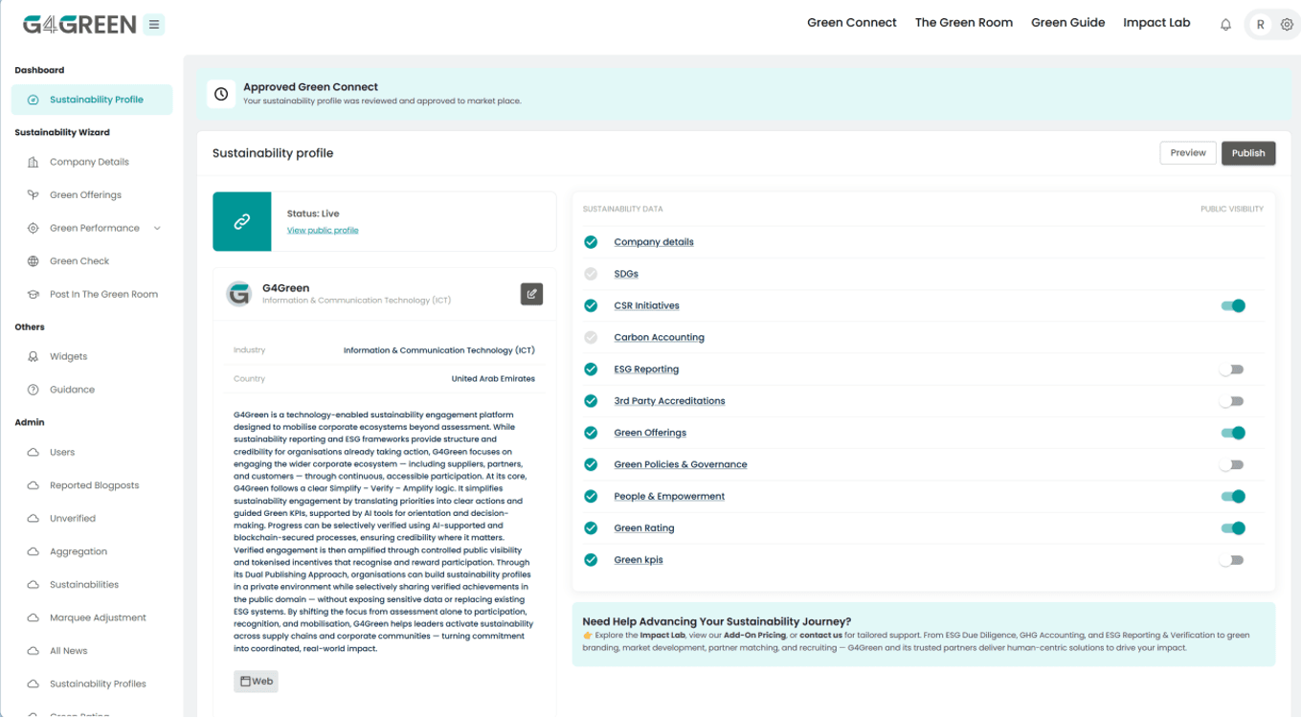Click the teal link icon tile
1301x718 pixels.
[x=242, y=221]
